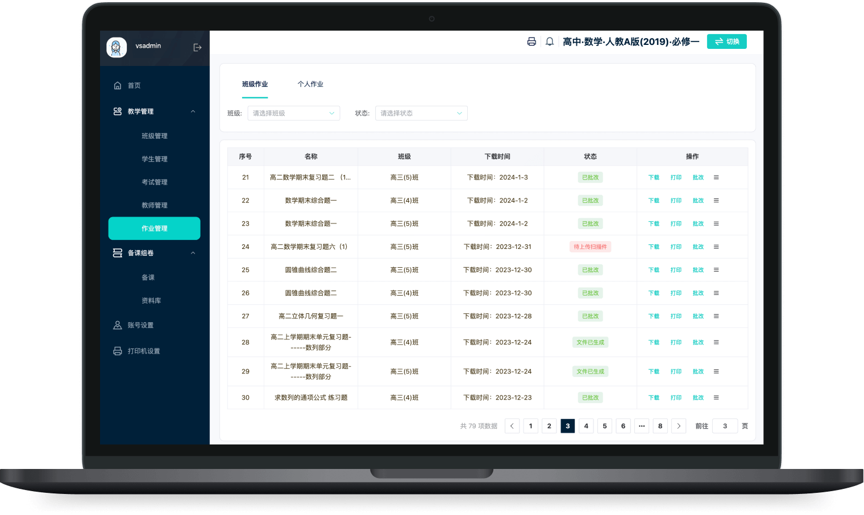Go to previous page arrow in pagination
The image size is (864, 515).
(512, 426)
